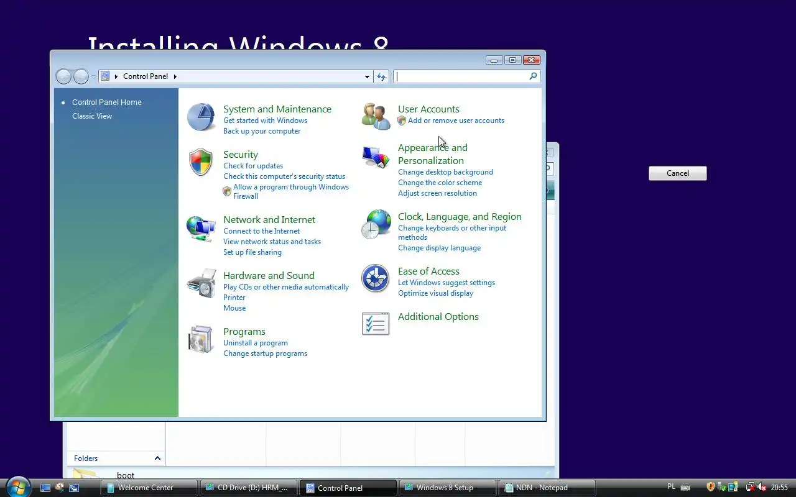
Task: Open the Printer link
Action: pos(234,298)
